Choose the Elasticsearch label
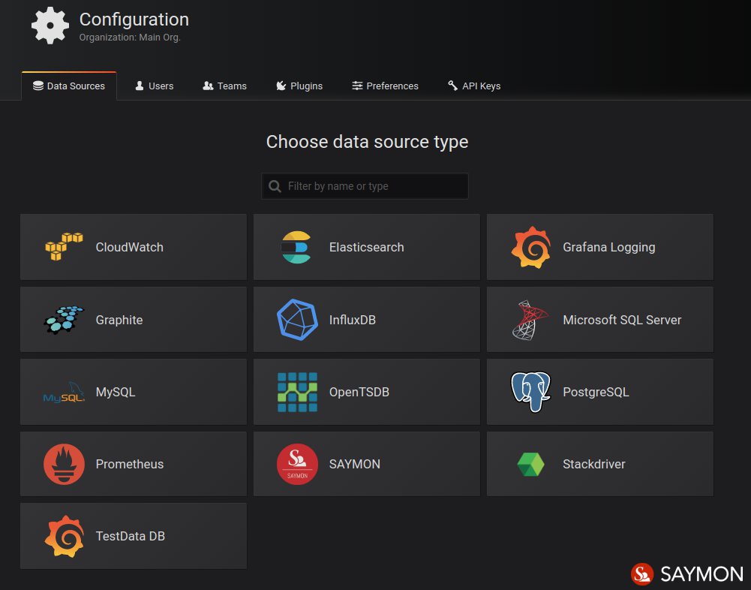The height and width of the screenshot is (590, 751). (x=366, y=247)
